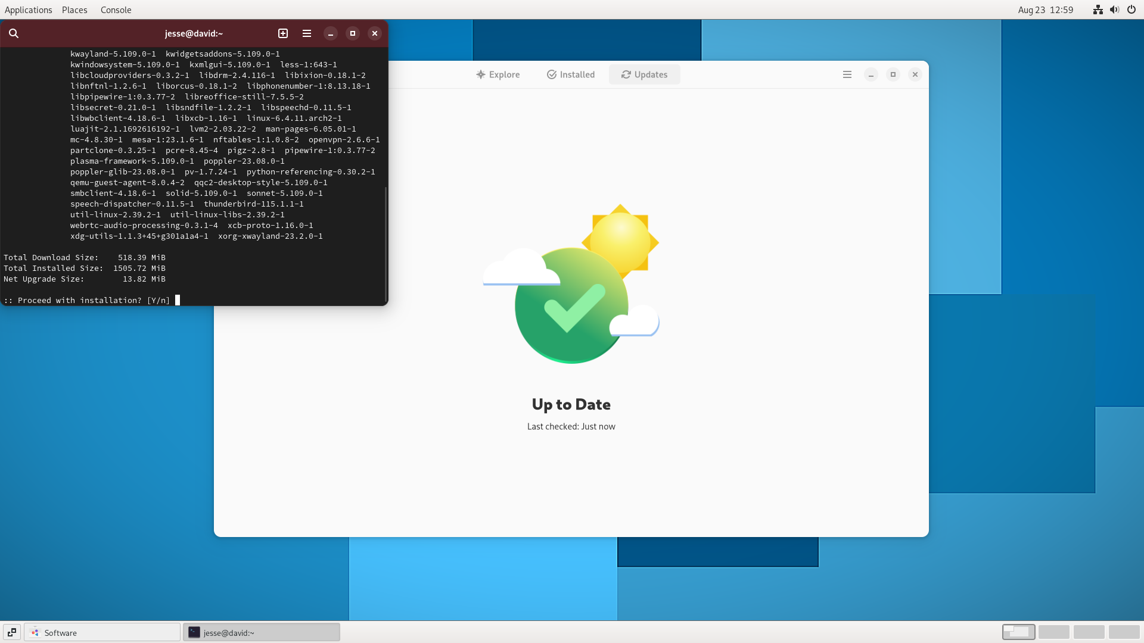Open the Console menu in the top bar

point(116,10)
